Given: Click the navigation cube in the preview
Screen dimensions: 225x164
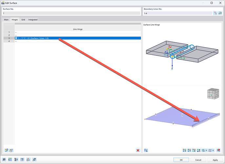Looking at the screenshot, I should (x=213, y=94).
